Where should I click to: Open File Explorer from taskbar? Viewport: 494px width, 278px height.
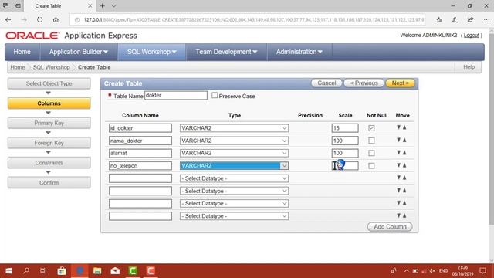(x=97, y=271)
